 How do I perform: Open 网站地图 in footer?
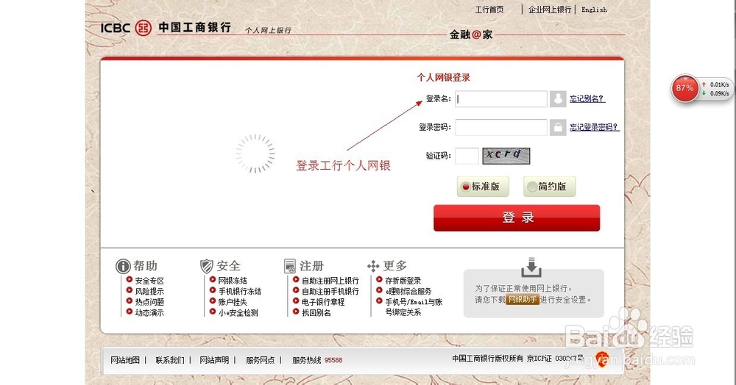125,360
